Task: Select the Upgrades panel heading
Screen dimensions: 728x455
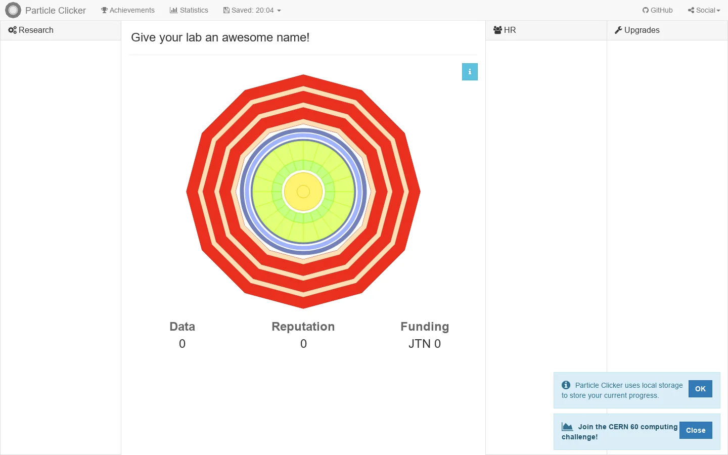Action: coord(667,30)
